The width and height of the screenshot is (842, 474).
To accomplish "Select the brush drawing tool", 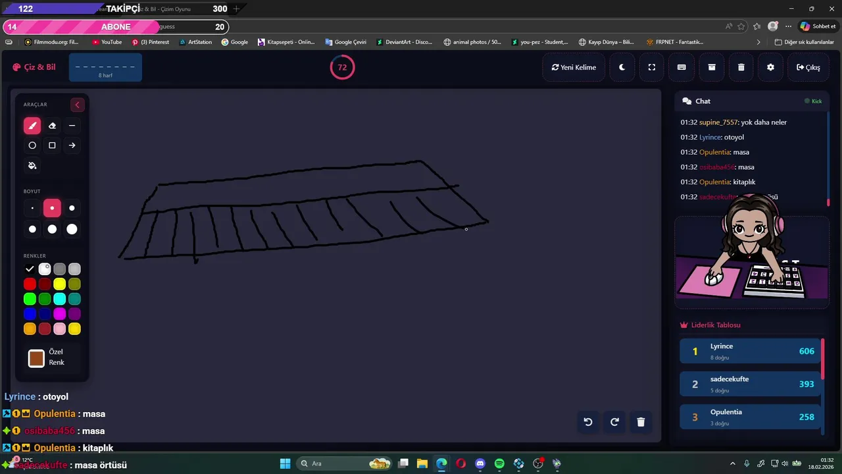I will [32, 126].
